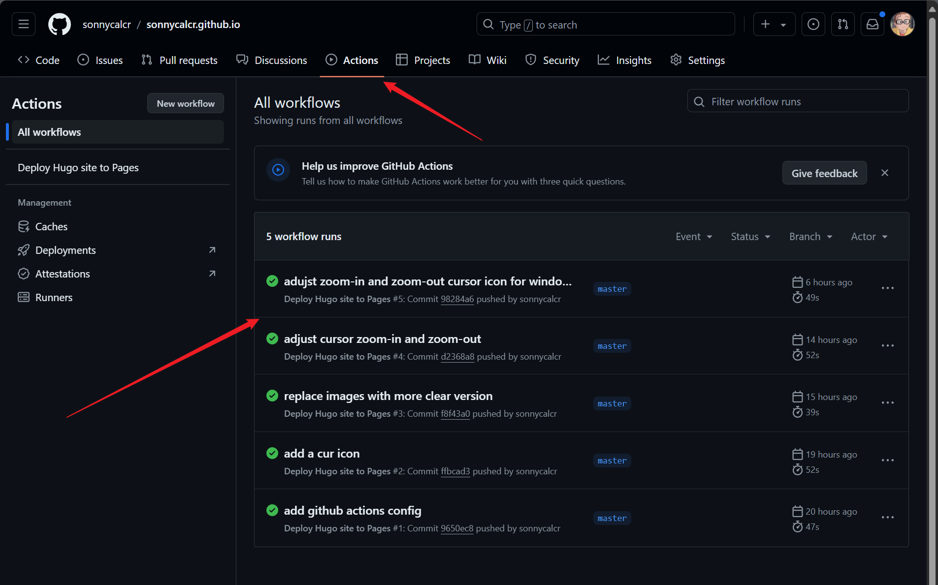Image resolution: width=938 pixels, height=585 pixels.
Task: Open the Projects tab
Action: [x=423, y=60]
